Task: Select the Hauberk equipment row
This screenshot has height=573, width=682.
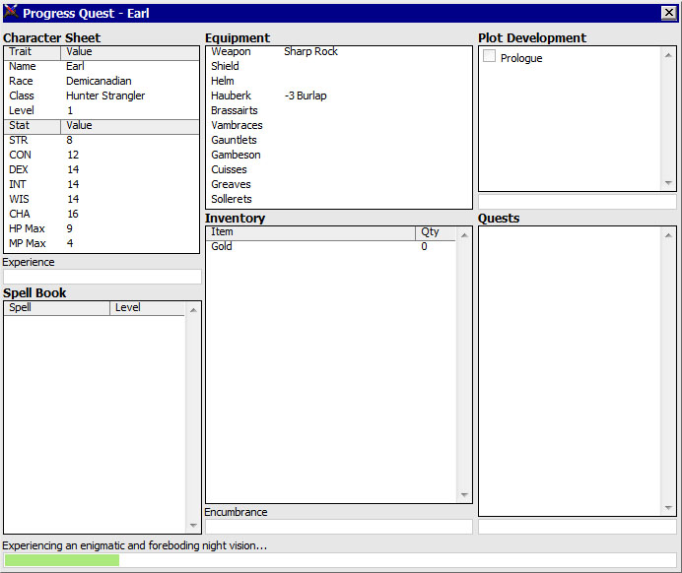Action: [339, 96]
